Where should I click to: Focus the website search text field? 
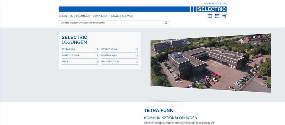pos(111,23)
